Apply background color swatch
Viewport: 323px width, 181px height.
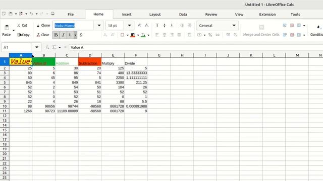coord(133,35)
